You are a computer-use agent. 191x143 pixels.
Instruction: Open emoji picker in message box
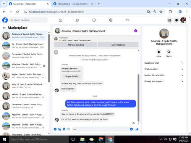pos(131,129)
